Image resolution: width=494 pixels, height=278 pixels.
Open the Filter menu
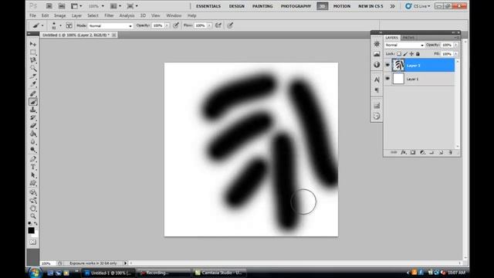[x=109, y=15]
